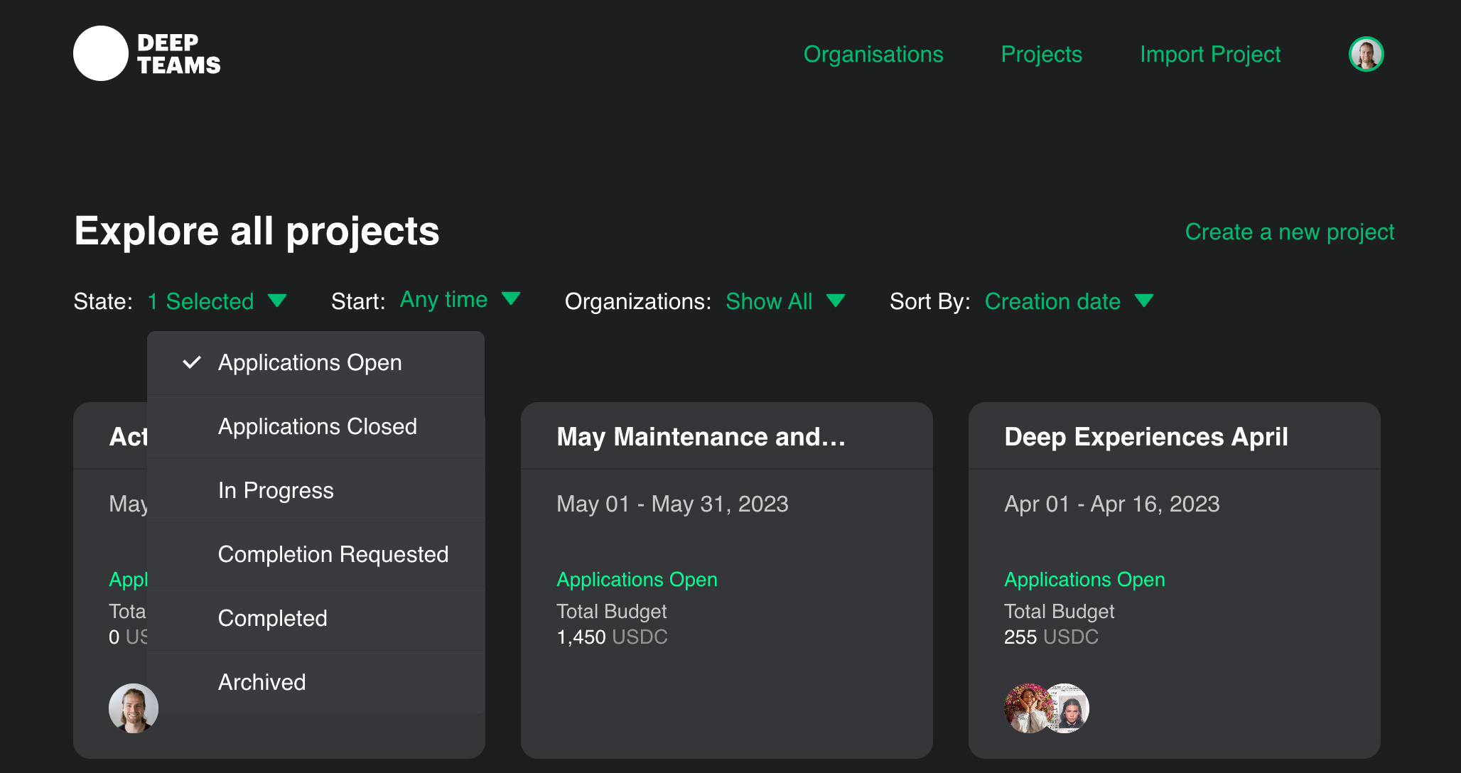Open the user profile avatar menu
Viewport: 1461px width, 773px height.
[1366, 54]
